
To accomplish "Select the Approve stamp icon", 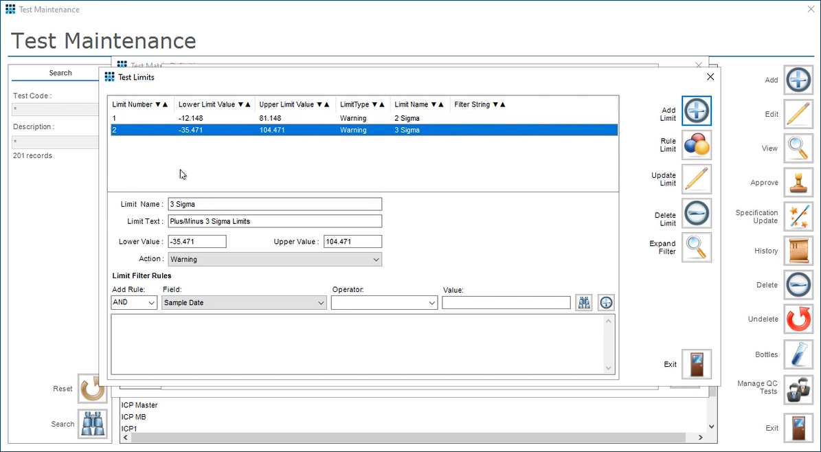I will click(798, 182).
